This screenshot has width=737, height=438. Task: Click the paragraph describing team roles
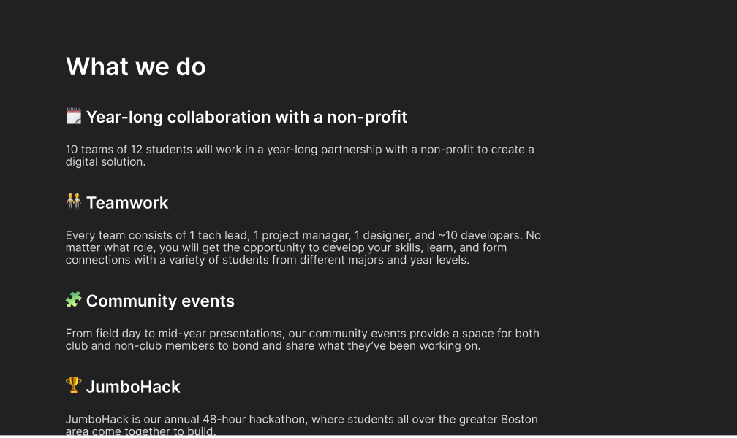[303, 247]
